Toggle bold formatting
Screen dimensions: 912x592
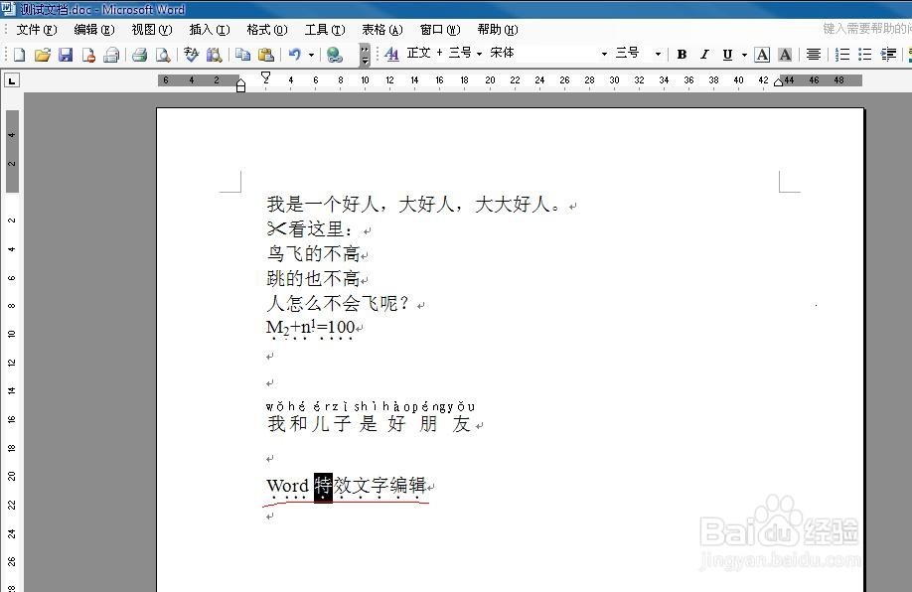(x=682, y=54)
